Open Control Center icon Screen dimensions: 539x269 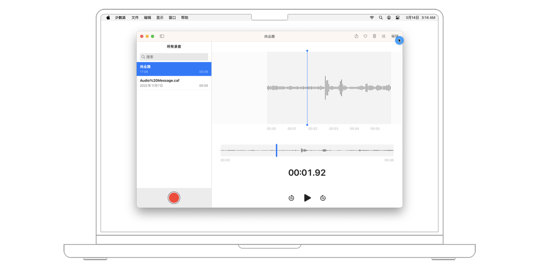click(398, 17)
